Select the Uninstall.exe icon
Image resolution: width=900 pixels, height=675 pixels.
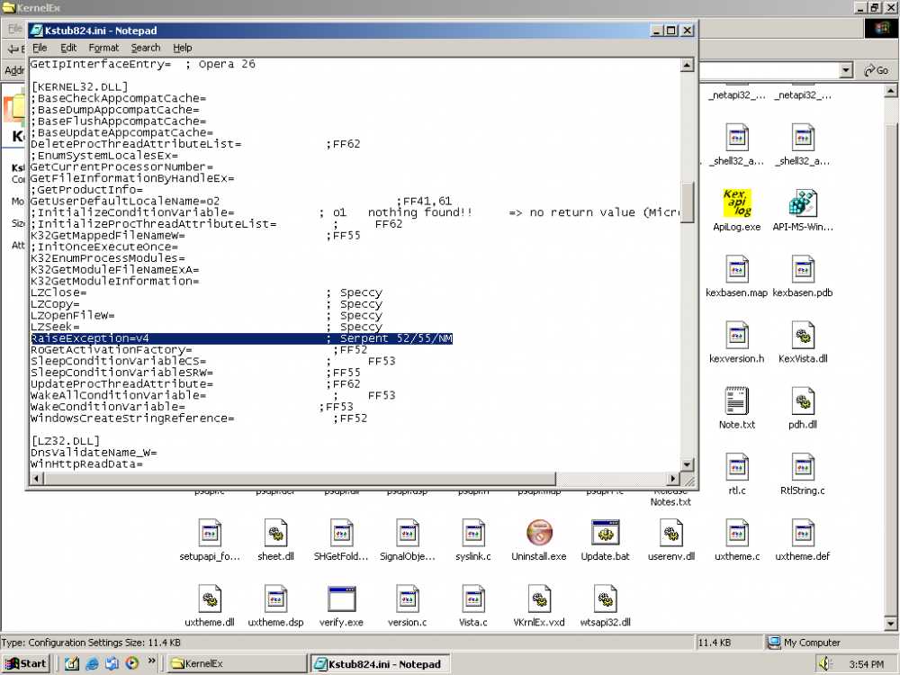pyautogui.click(x=538, y=532)
